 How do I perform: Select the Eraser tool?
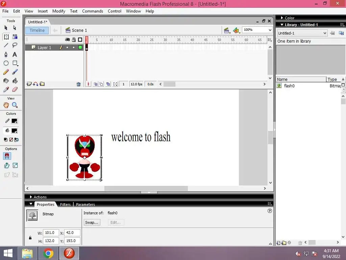[x=15, y=89]
